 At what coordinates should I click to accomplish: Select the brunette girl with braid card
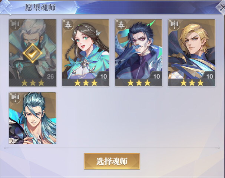click(86, 53)
